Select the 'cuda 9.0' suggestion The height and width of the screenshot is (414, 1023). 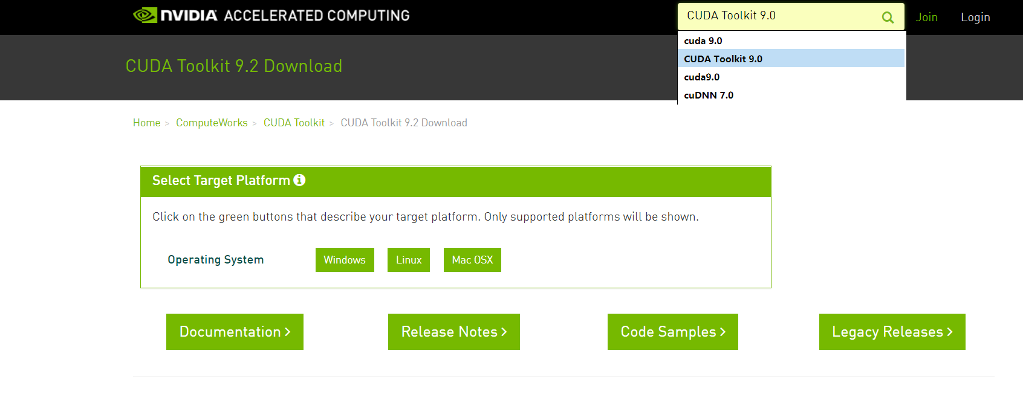coord(791,40)
